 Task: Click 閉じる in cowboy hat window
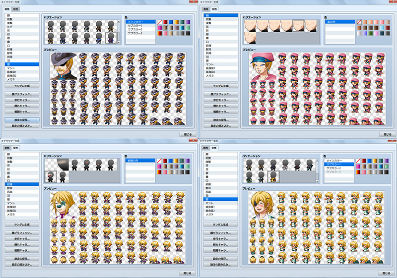pyautogui.click(x=188, y=134)
